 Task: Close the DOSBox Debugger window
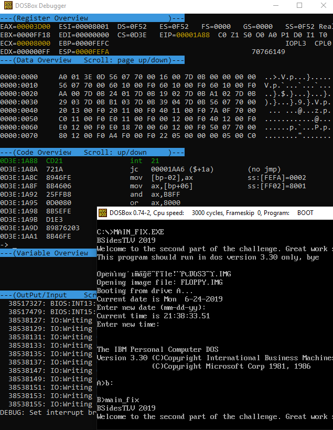[x=322, y=6]
